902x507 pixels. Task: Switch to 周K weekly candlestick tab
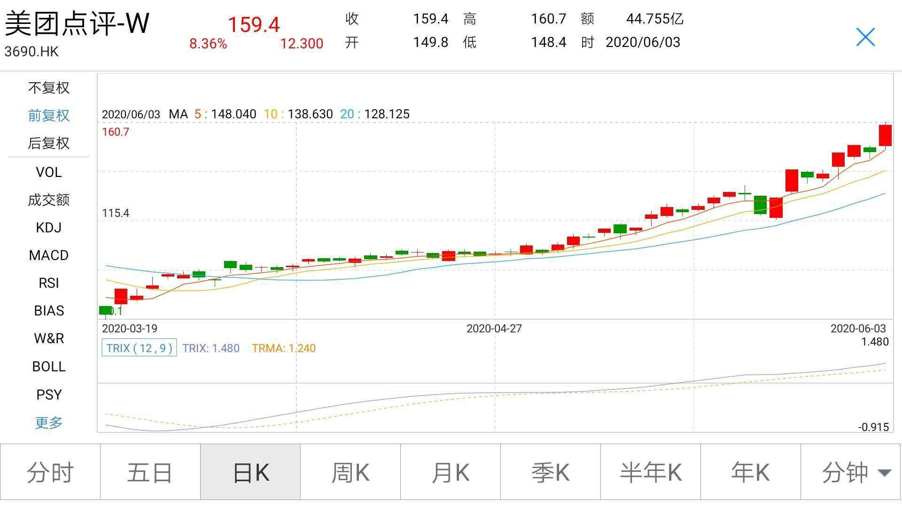click(350, 472)
